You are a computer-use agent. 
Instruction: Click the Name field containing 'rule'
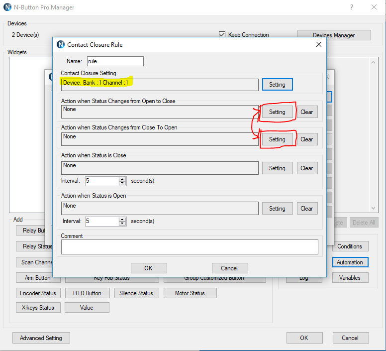115,61
